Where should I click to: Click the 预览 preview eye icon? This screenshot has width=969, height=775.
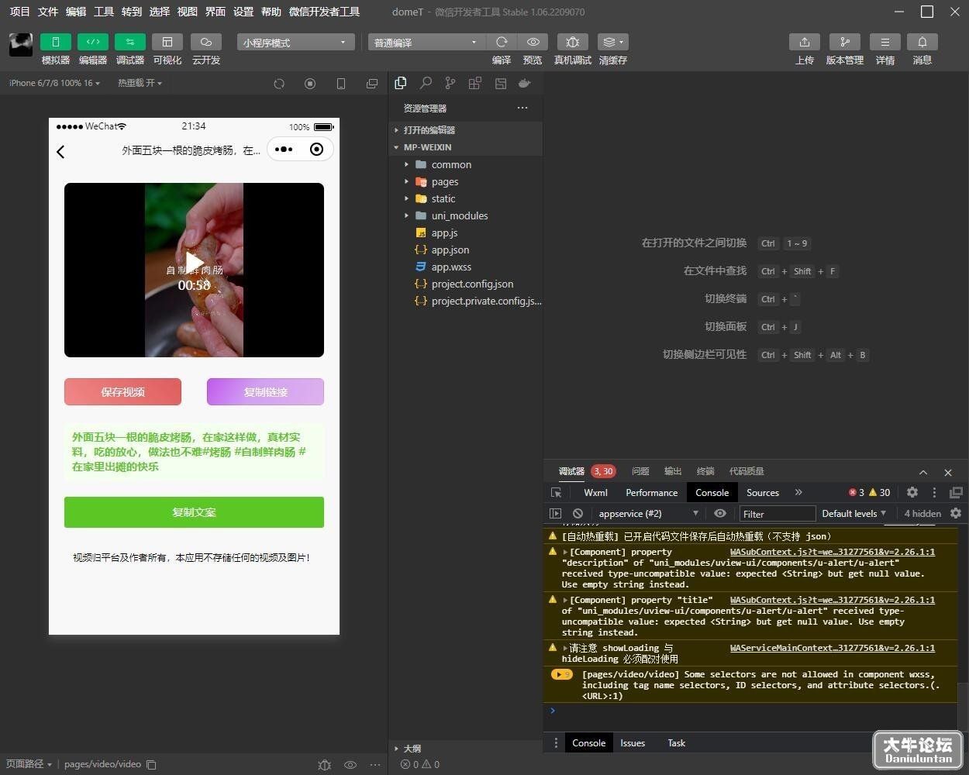[533, 42]
